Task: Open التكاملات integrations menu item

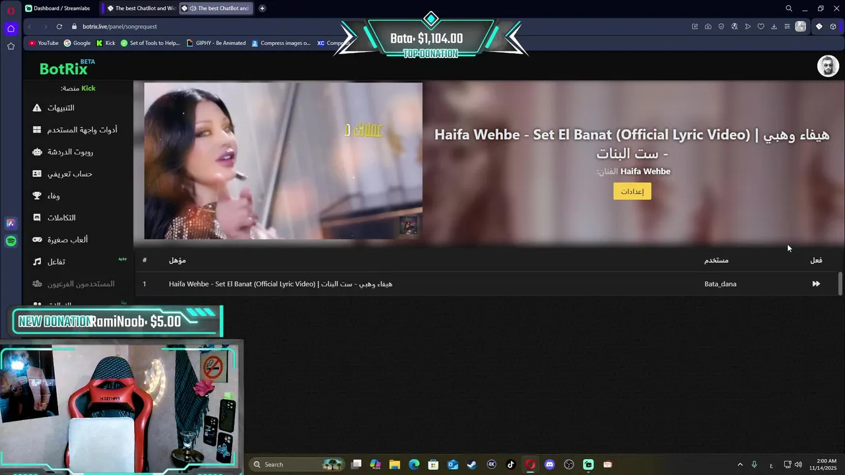Action: tap(61, 218)
